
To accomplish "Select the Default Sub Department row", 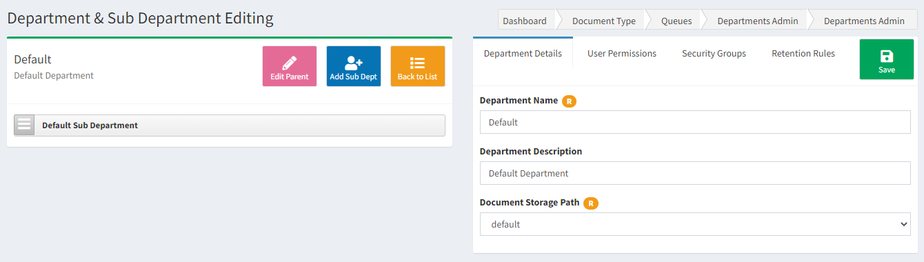I will click(x=230, y=125).
